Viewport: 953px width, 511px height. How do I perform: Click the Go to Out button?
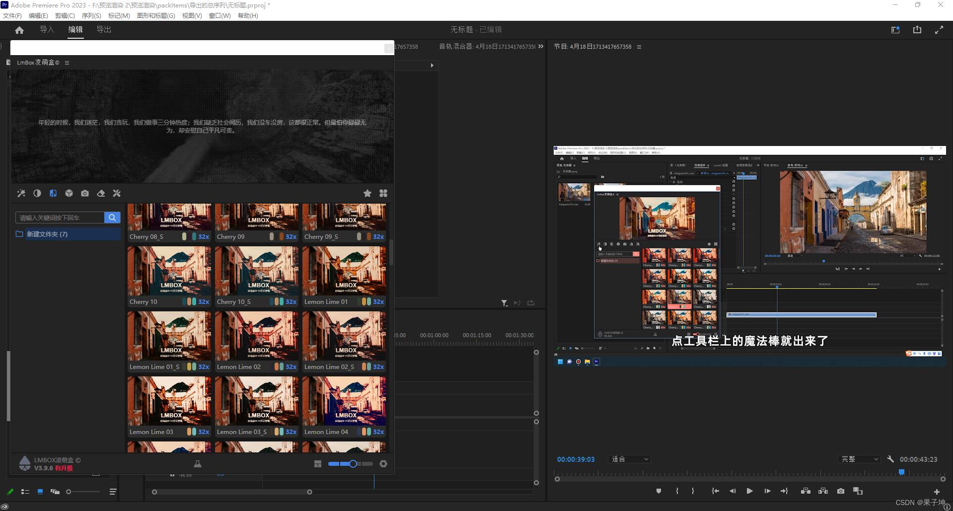[x=784, y=491]
